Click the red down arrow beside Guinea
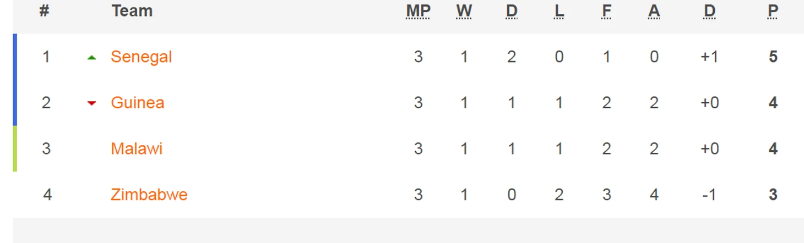 pyautogui.click(x=92, y=103)
